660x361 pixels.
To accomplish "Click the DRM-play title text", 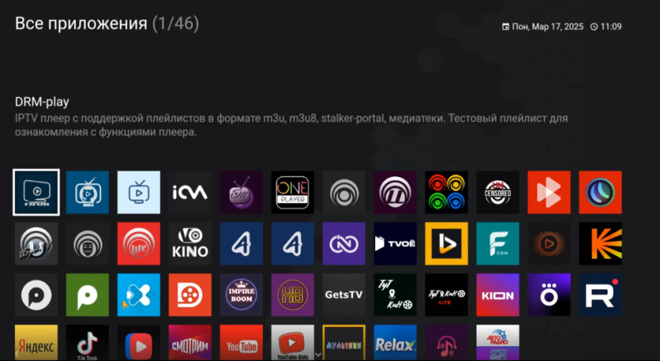I will click(42, 102).
